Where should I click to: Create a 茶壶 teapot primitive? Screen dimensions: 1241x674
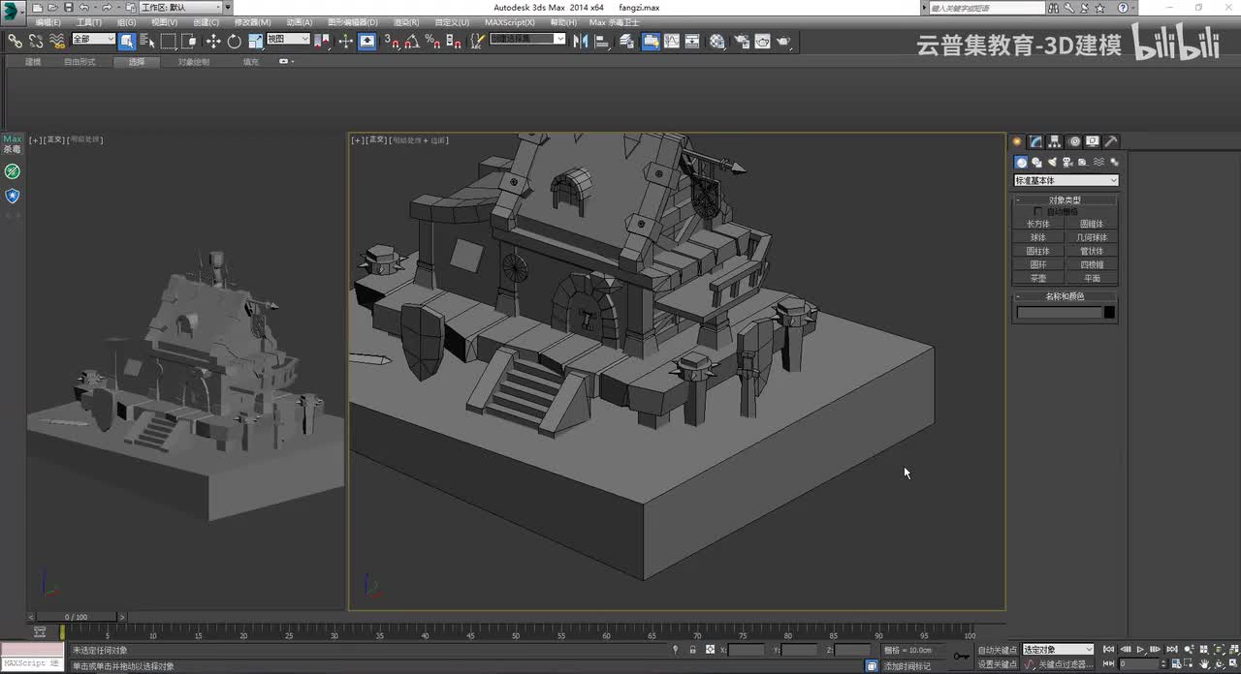click(1038, 278)
